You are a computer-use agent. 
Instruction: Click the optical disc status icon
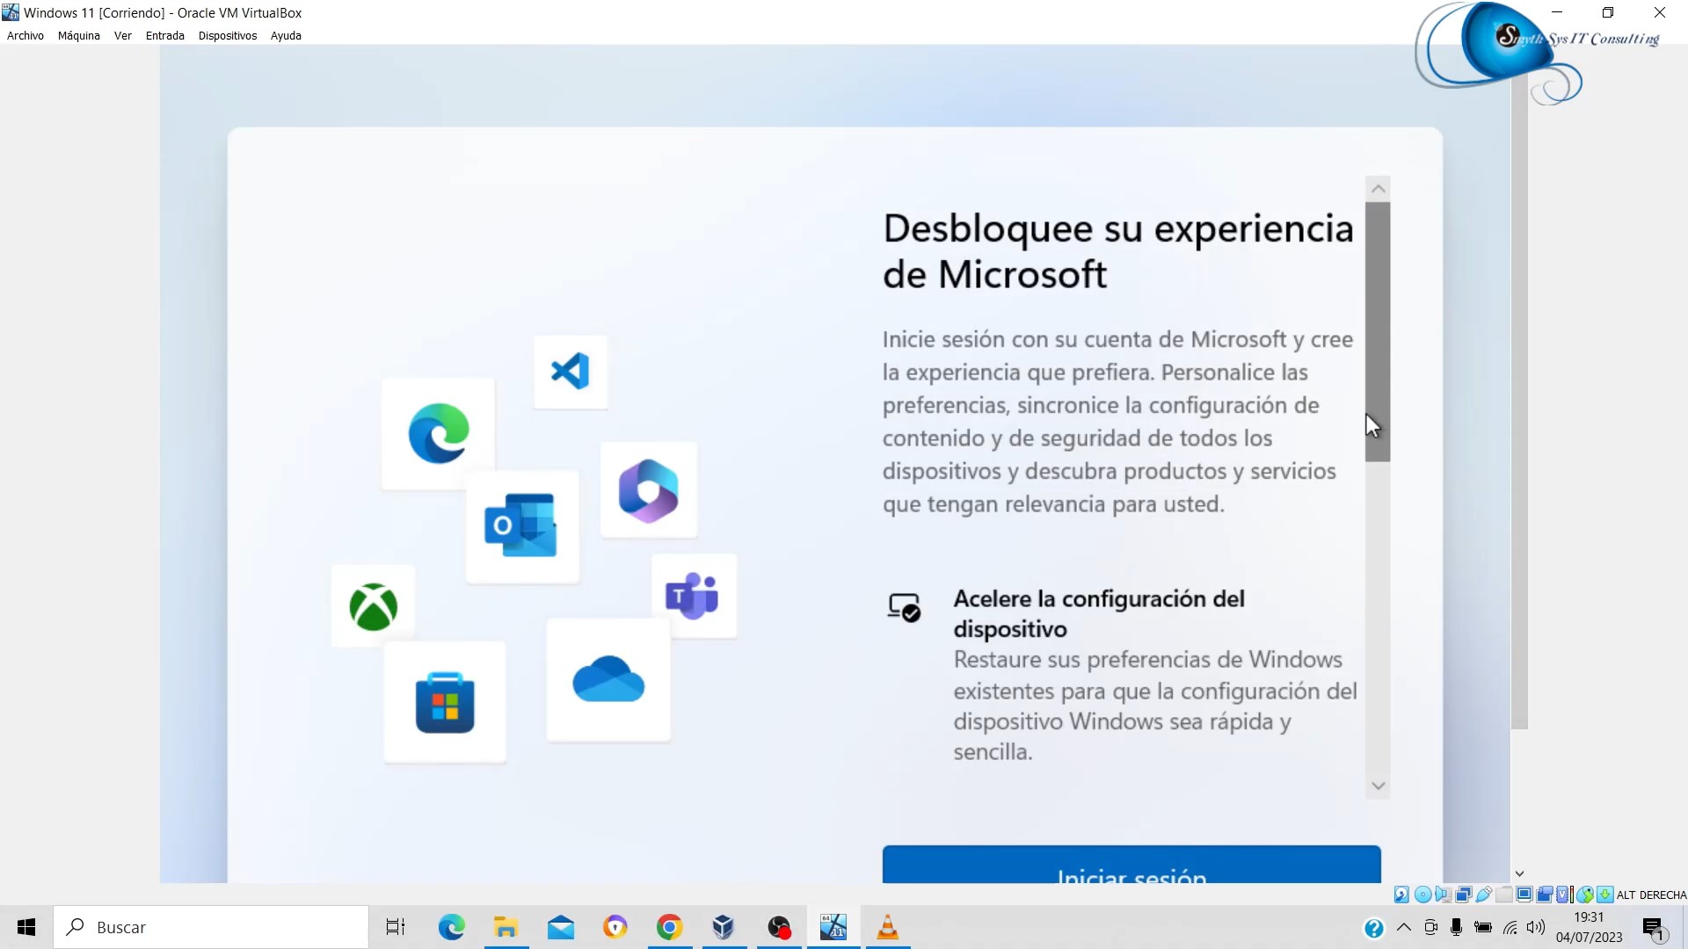[x=1422, y=895]
